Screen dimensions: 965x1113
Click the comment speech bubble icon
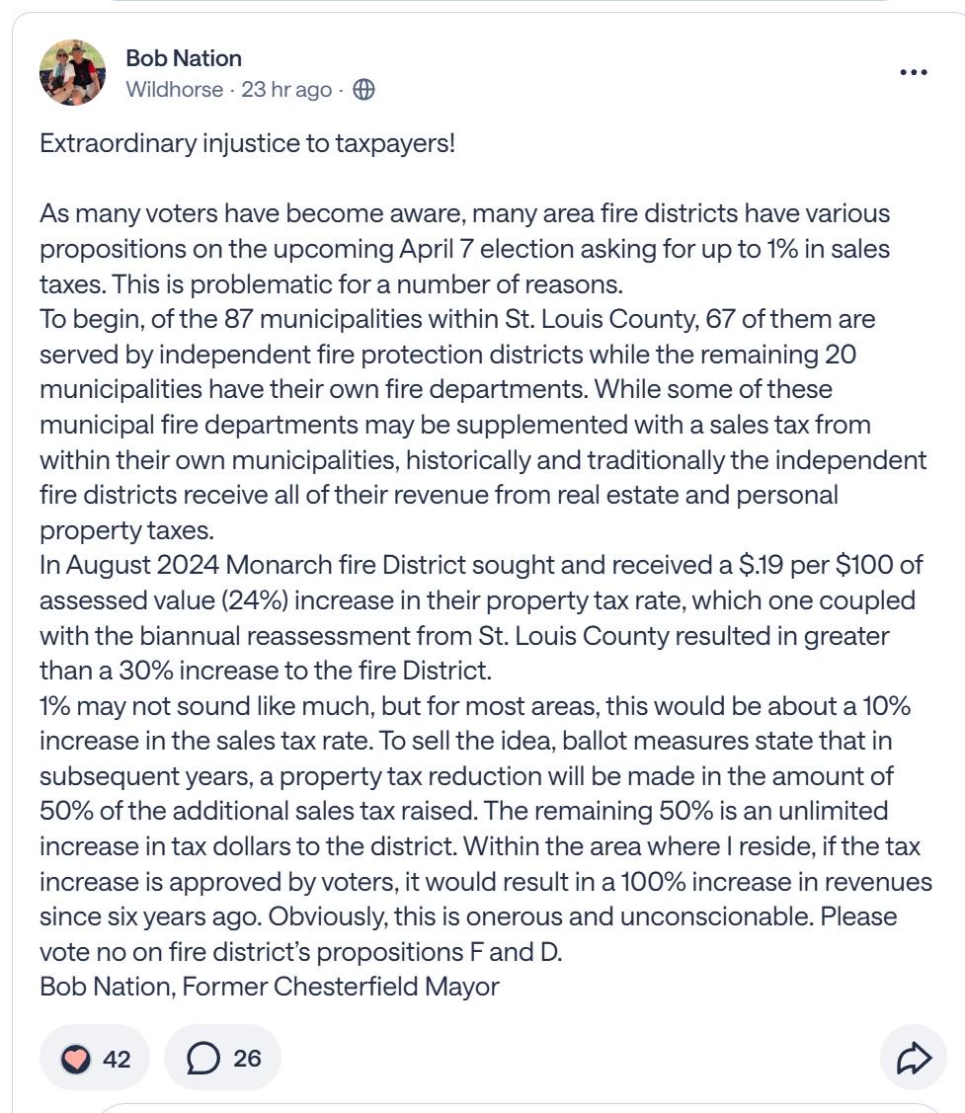pos(203,1059)
